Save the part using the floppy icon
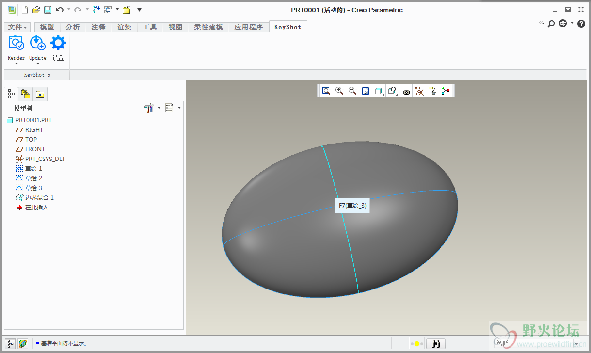 click(x=48, y=10)
